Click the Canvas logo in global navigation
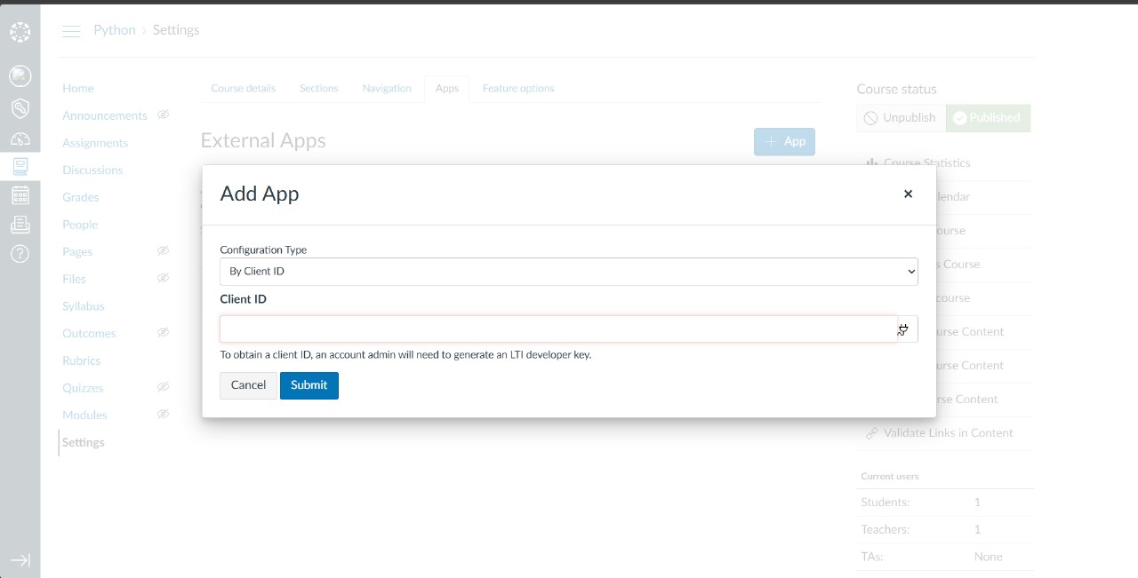The height and width of the screenshot is (578, 1138). [20, 33]
